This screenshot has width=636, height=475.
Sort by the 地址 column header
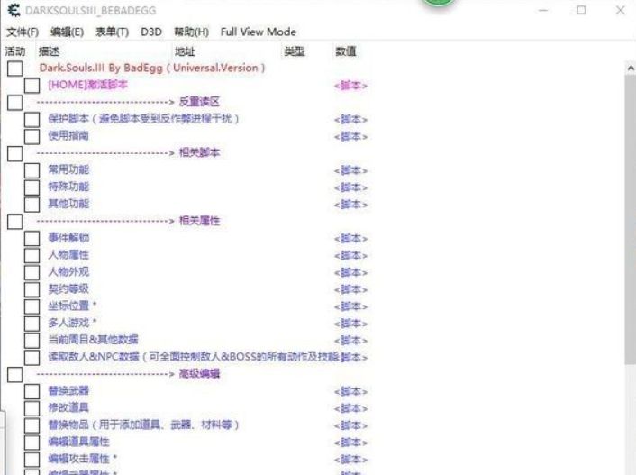[x=185, y=51]
